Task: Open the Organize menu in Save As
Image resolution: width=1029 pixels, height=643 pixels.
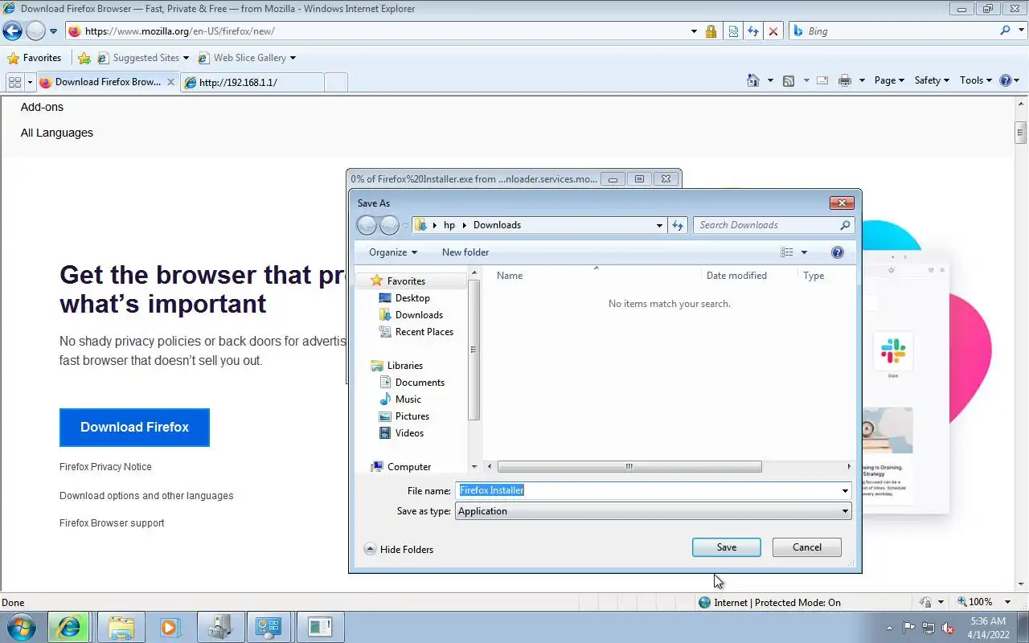Action: pyautogui.click(x=393, y=252)
